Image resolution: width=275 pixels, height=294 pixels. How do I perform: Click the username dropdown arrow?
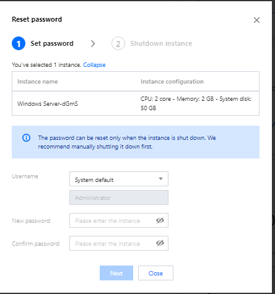pos(160,179)
